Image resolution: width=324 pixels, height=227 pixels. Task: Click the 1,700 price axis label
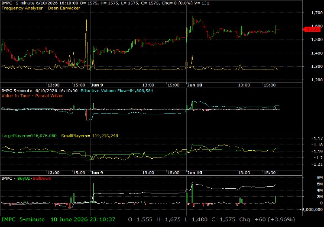point(317,13)
